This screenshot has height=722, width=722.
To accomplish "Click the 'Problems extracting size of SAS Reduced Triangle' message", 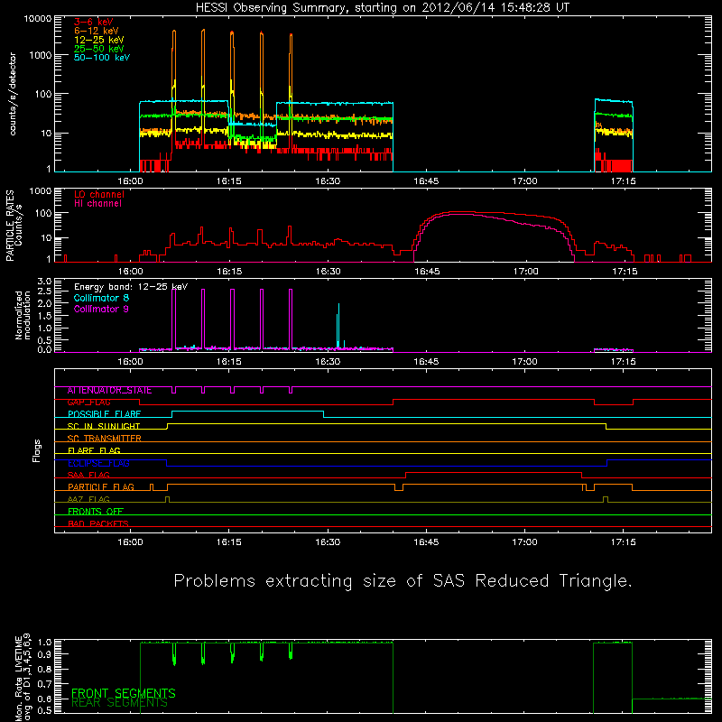I will pos(403,581).
